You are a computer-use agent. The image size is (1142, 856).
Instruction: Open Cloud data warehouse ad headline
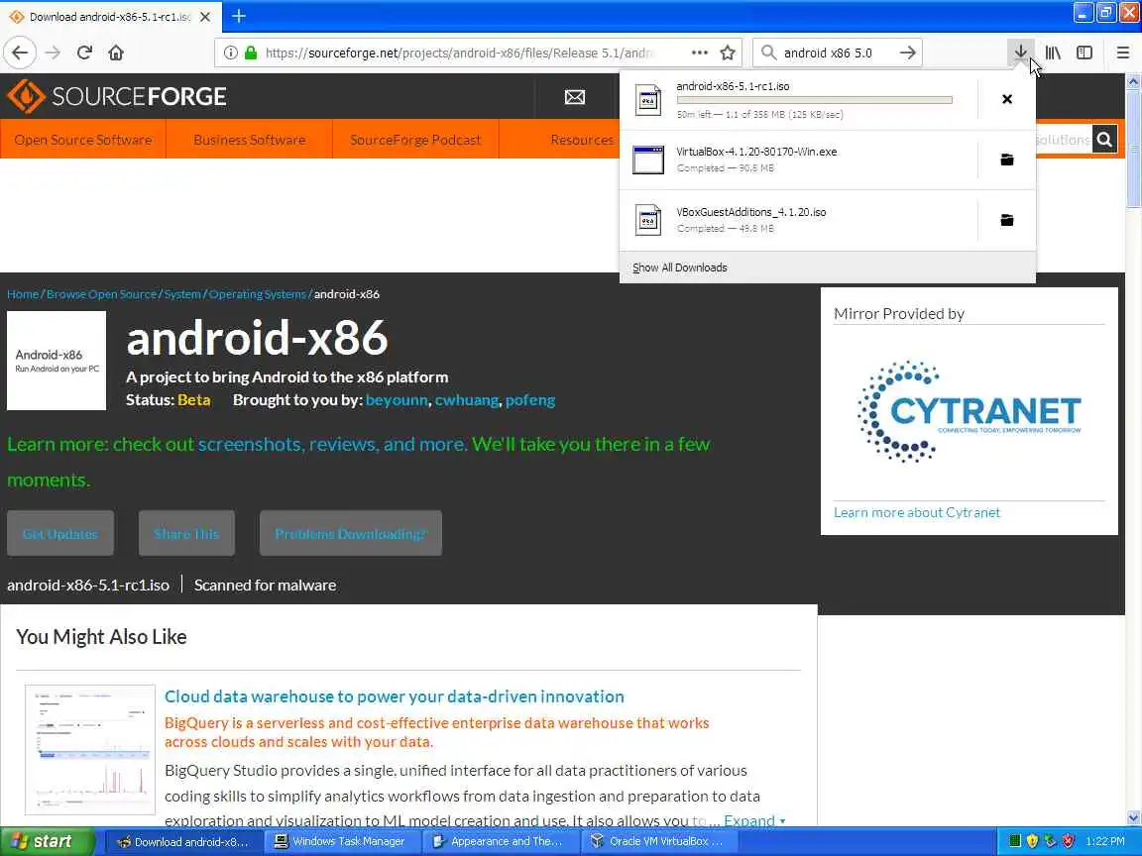[x=394, y=695]
